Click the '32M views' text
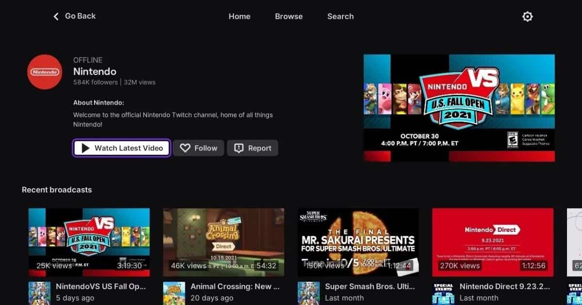The width and height of the screenshot is (582, 305). (x=140, y=82)
